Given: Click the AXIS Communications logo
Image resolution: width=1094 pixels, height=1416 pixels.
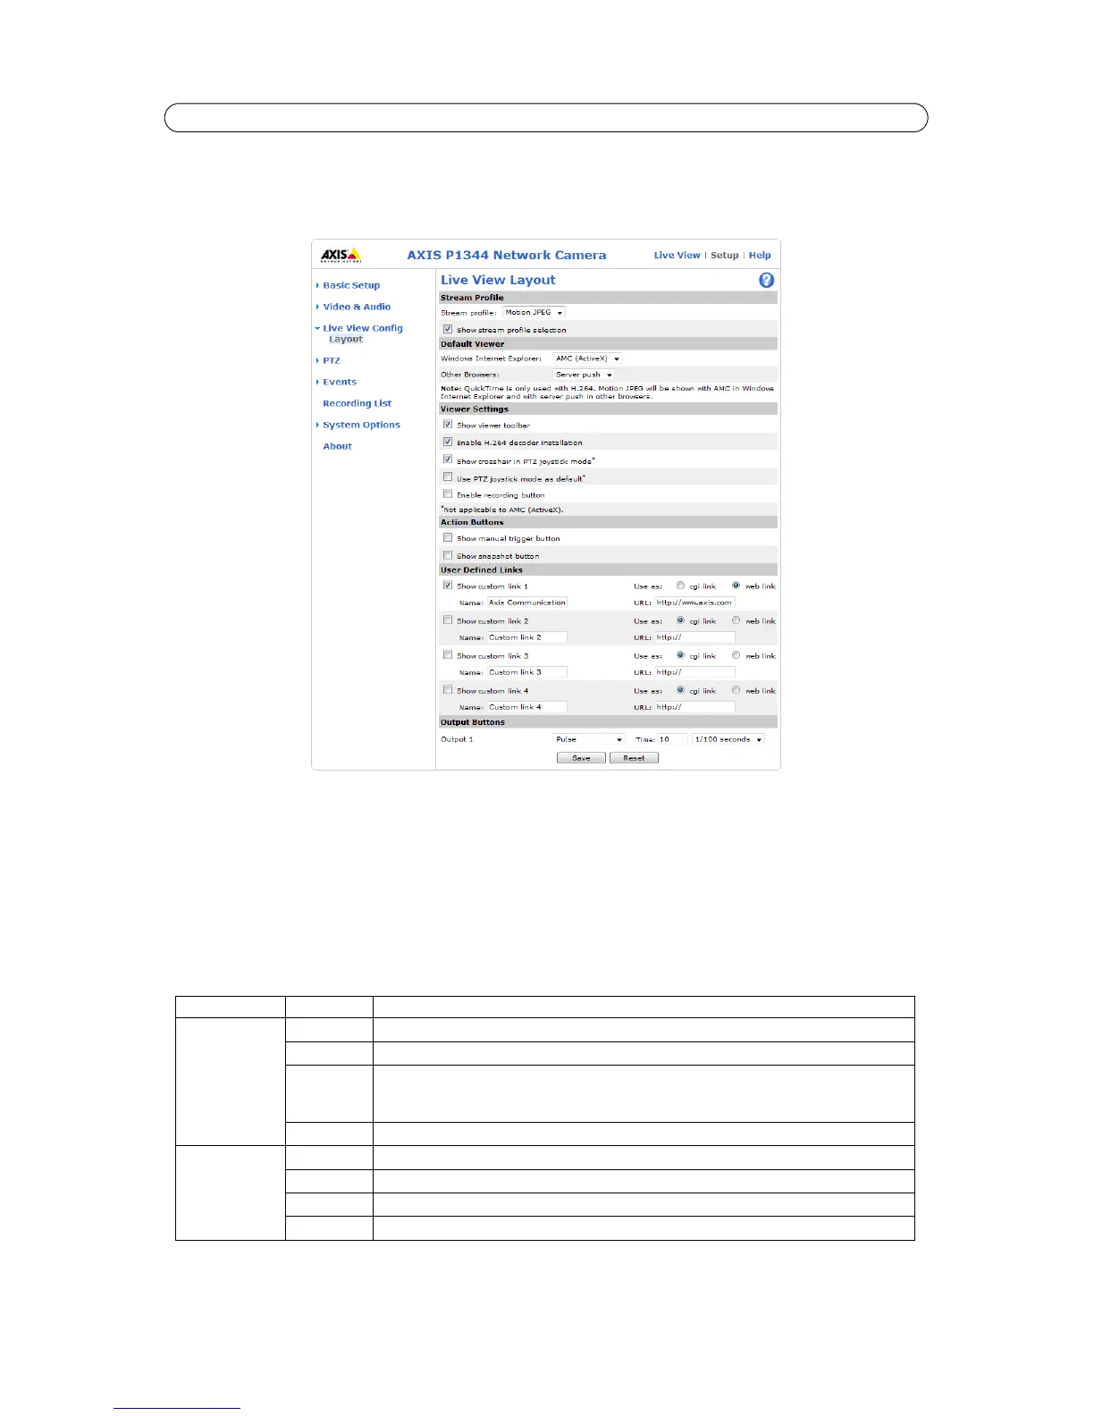Looking at the screenshot, I should click(x=341, y=255).
